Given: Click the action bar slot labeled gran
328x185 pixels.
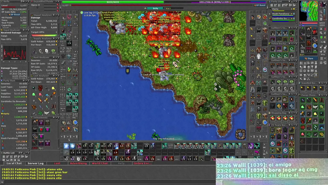Looking at the screenshot, I should point(140,159).
